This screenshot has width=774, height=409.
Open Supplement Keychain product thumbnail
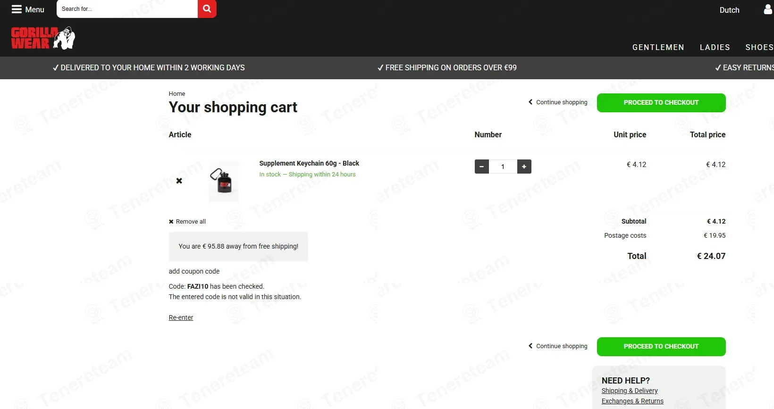click(x=224, y=181)
